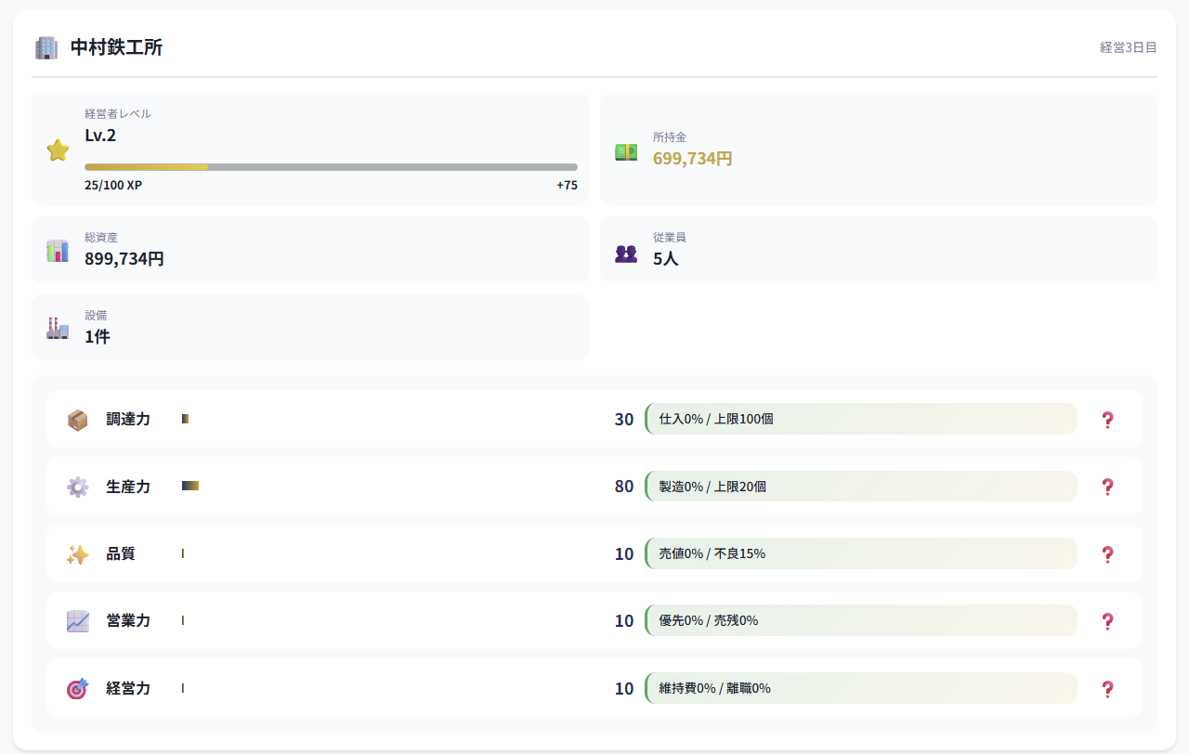1189x754 pixels.
Task: Click the Lv.2 level text
Action: pyautogui.click(x=100, y=136)
